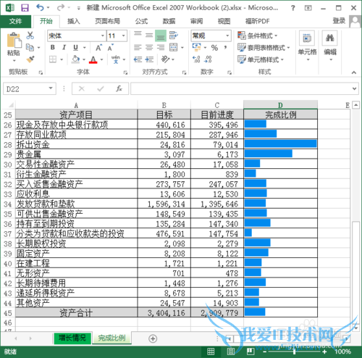Open the font name dropdown 宋体
This screenshot has height=358, width=362.
click(103, 36)
